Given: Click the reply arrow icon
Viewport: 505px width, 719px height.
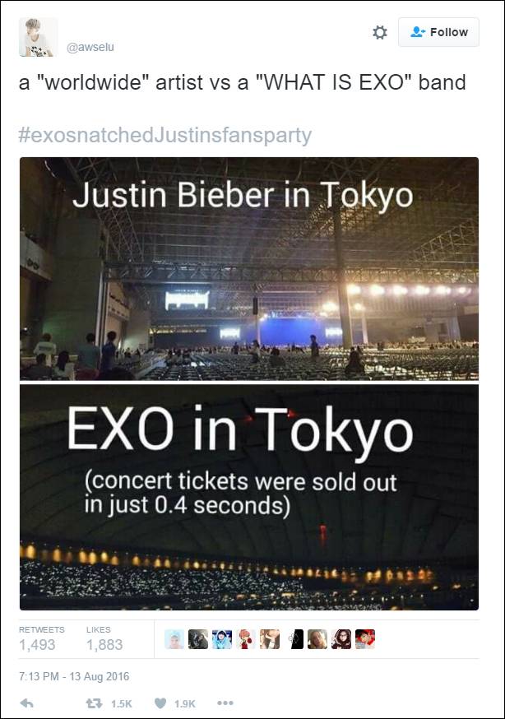Looking at the screenshot, I should [x=26, y=703].
